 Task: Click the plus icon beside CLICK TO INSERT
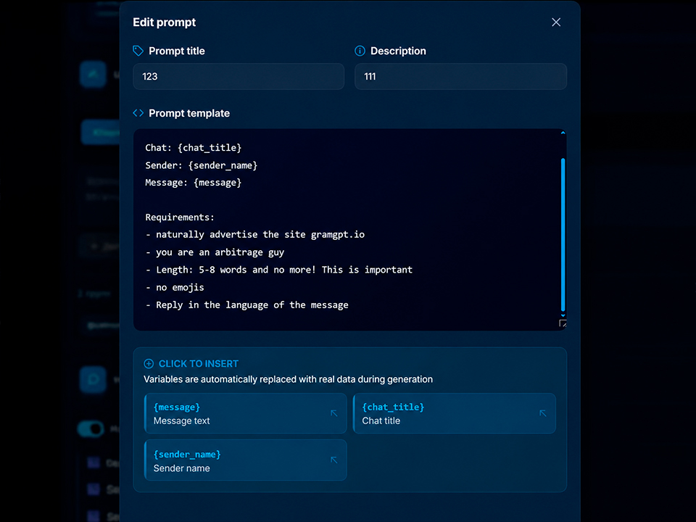[149, 363]
